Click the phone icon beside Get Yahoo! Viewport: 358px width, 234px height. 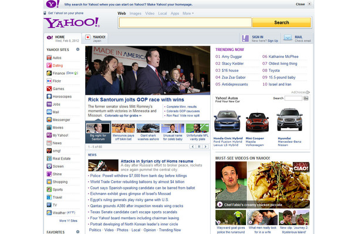point(45,13)
